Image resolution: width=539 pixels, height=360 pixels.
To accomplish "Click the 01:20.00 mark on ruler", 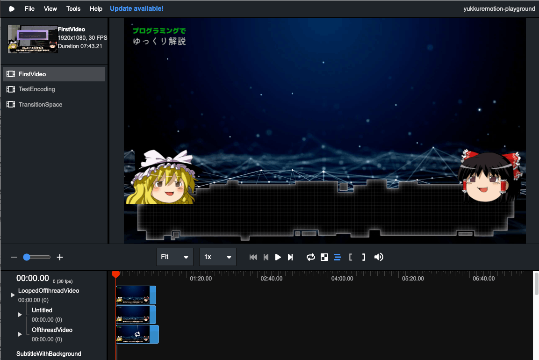I will point(201,279).
